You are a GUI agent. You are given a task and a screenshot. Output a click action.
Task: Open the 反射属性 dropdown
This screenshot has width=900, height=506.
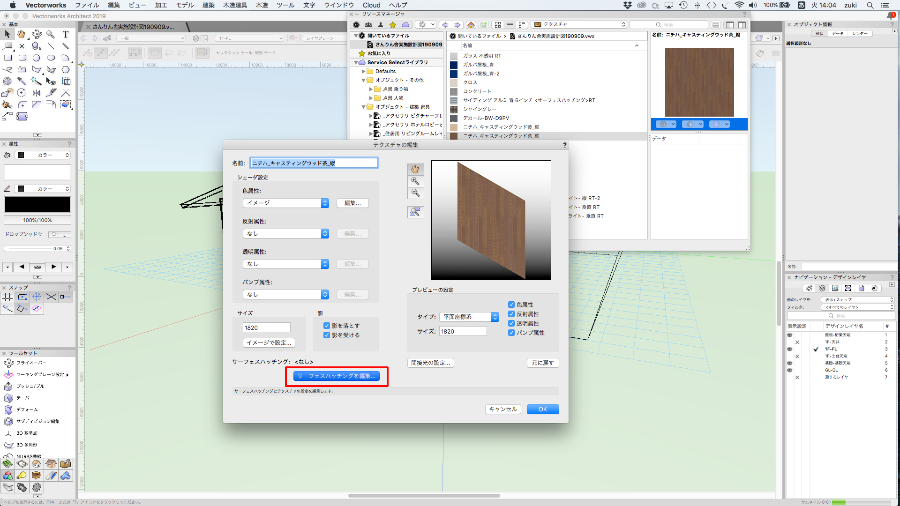[286, 233]
